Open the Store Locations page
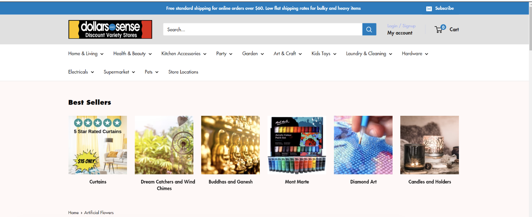Viewport: 532px width, 217px height. 183,72
